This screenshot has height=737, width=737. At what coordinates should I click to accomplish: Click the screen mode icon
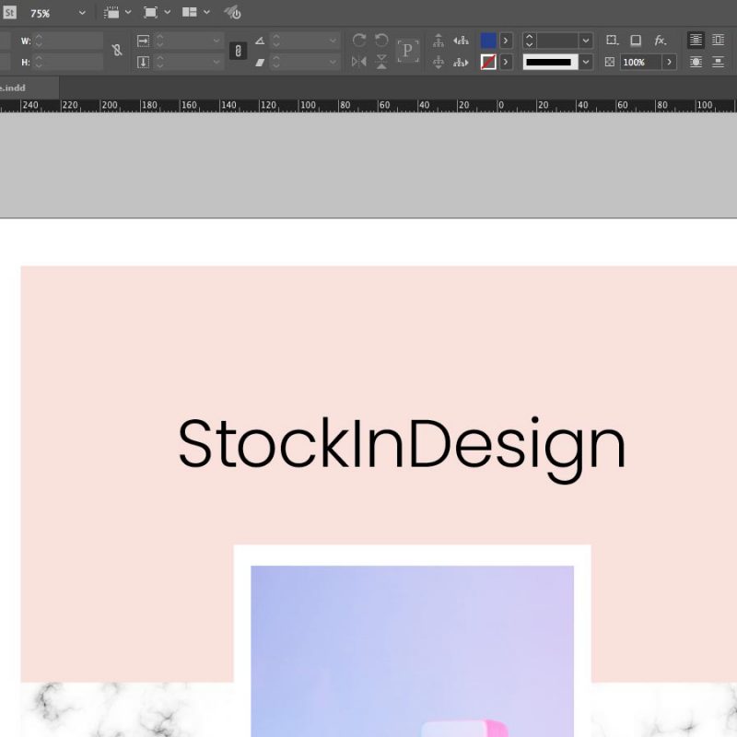pos(150,13)
